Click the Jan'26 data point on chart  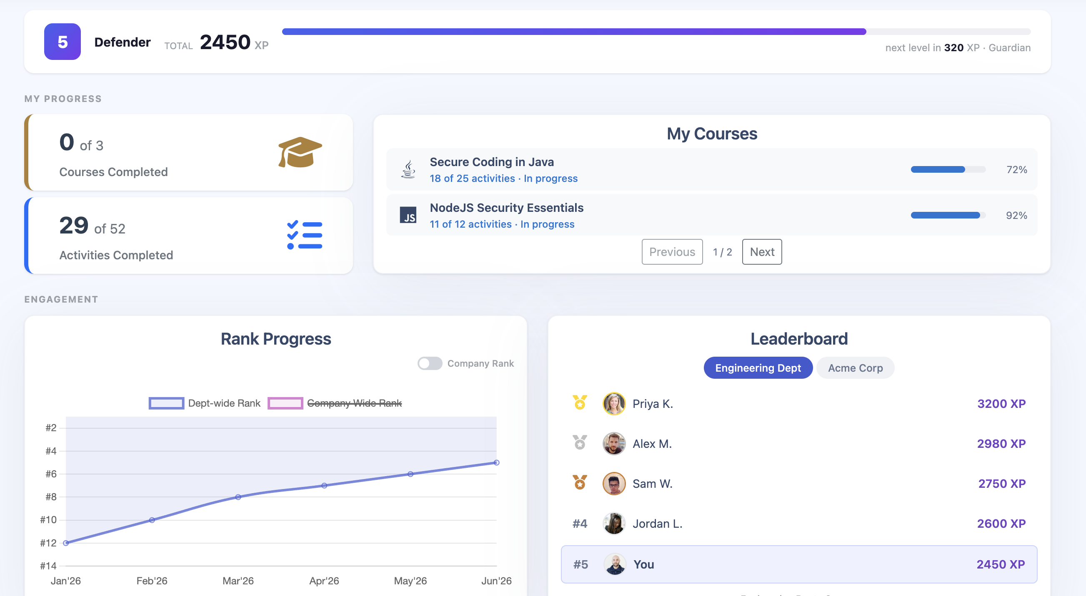(66, 543)
